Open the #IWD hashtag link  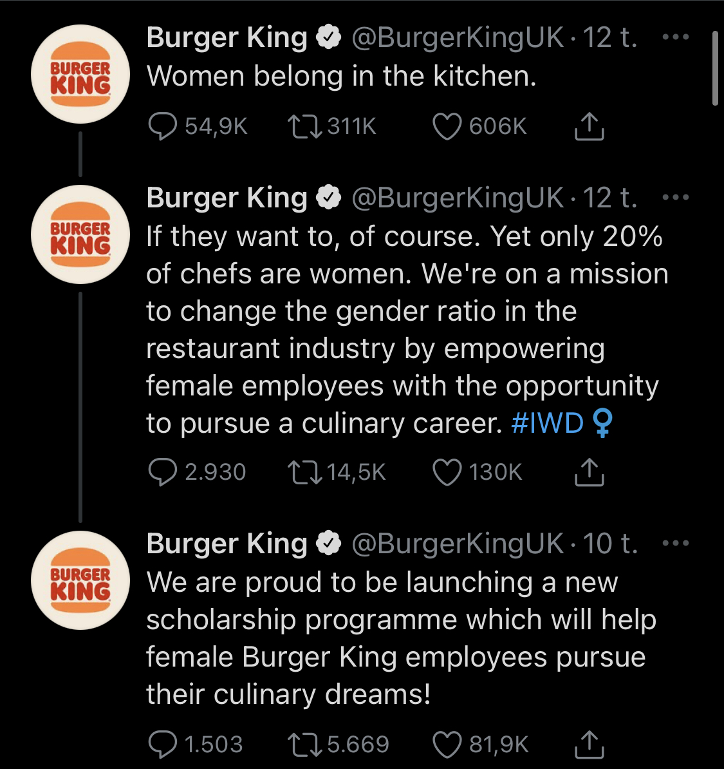tap(547, 424)
